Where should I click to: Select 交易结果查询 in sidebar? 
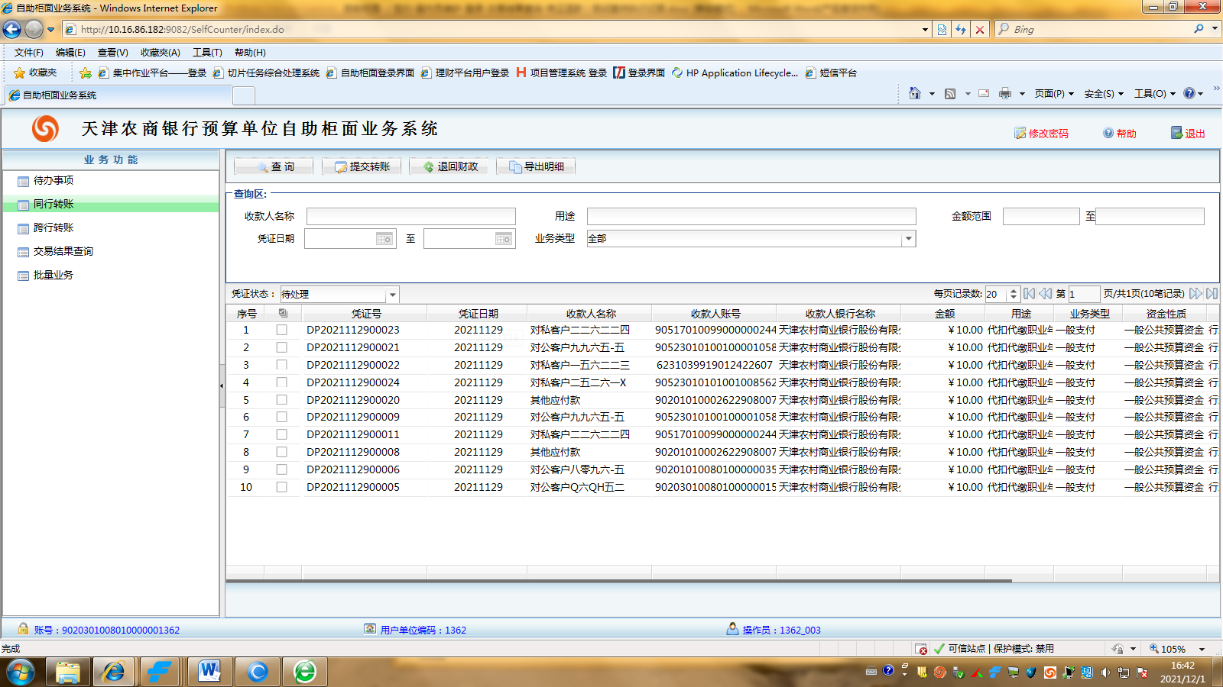click(63, 251)
